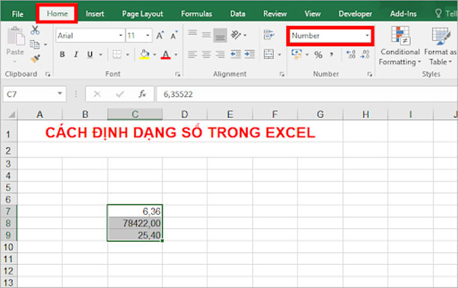The image size is (458, 288).
Task: Open Alignment dialog launcher
Action: pos(281,75)
